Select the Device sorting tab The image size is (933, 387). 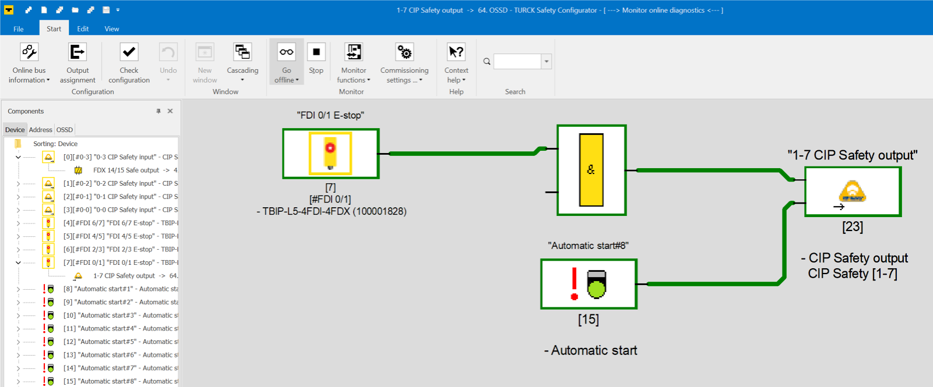point(15,130)
